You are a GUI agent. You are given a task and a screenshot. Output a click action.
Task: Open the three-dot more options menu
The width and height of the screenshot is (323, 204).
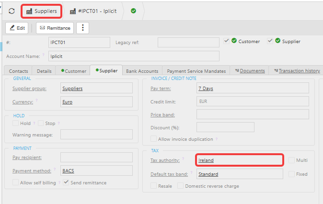pyautogui.click(x=82, y=28)
